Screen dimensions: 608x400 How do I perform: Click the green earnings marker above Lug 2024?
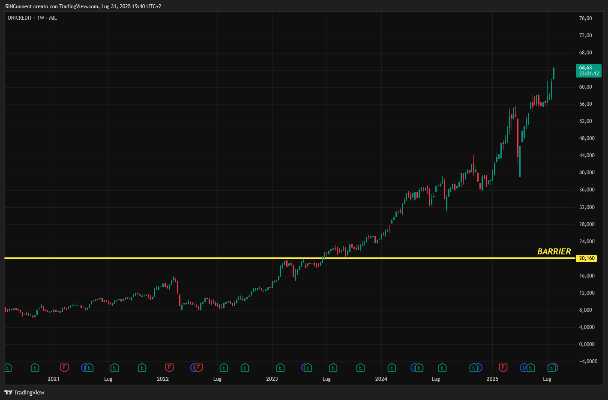pos(442,367)
